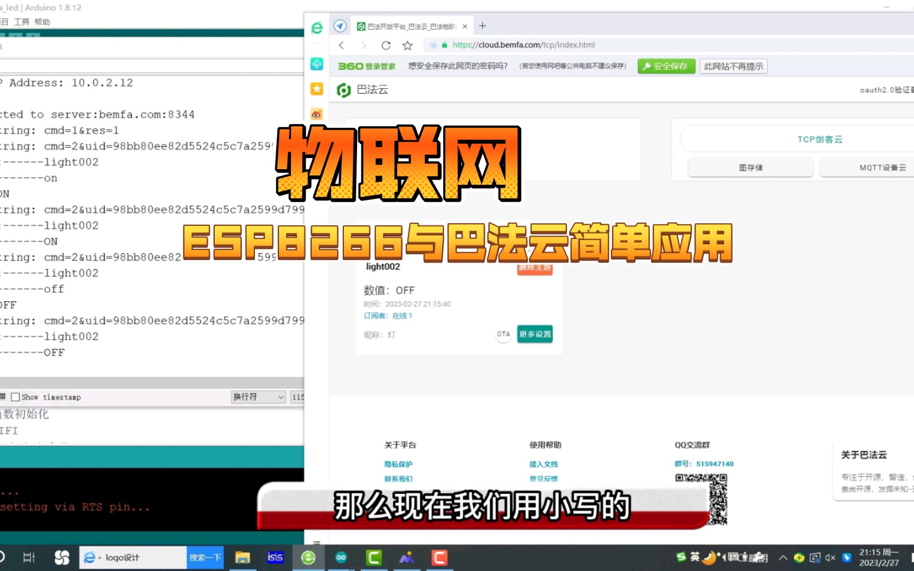Viewport: 914px width, 571px height.
Task: Open the purple mountain app taskbar icon
Action: (x=407, y=557)
